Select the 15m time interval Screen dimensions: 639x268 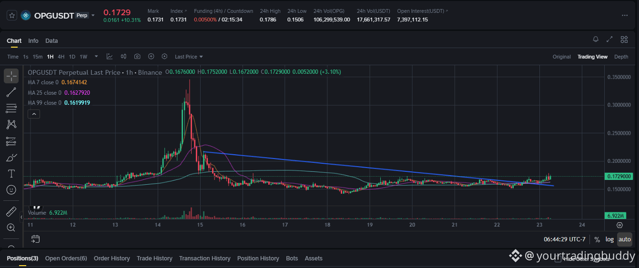[38, 57]
